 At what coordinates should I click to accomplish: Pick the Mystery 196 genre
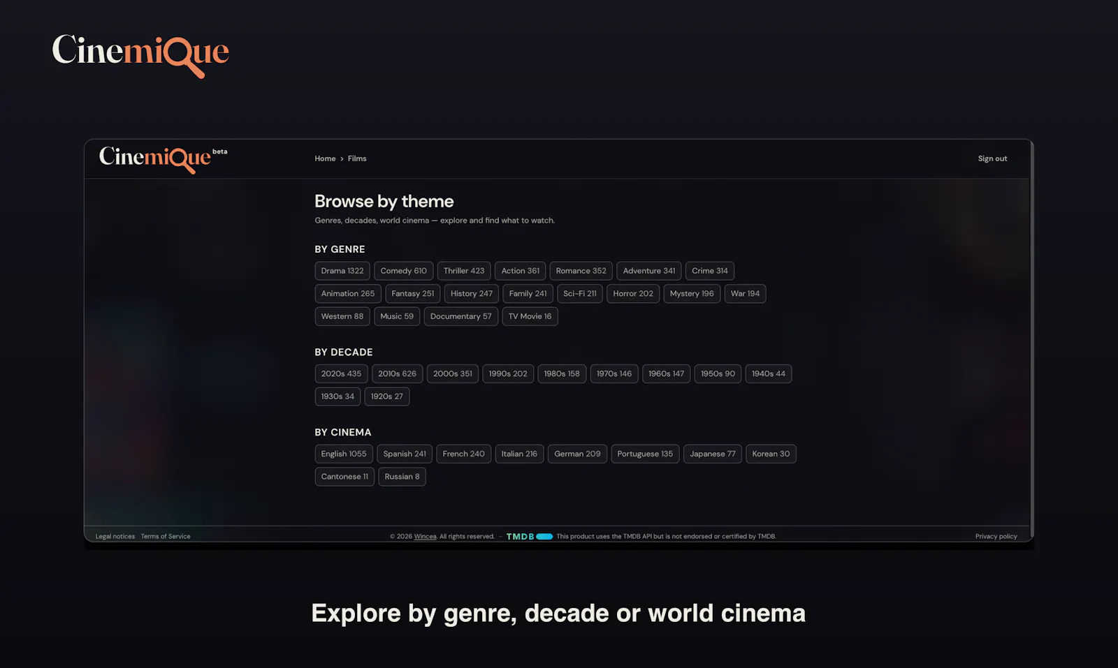692,294
